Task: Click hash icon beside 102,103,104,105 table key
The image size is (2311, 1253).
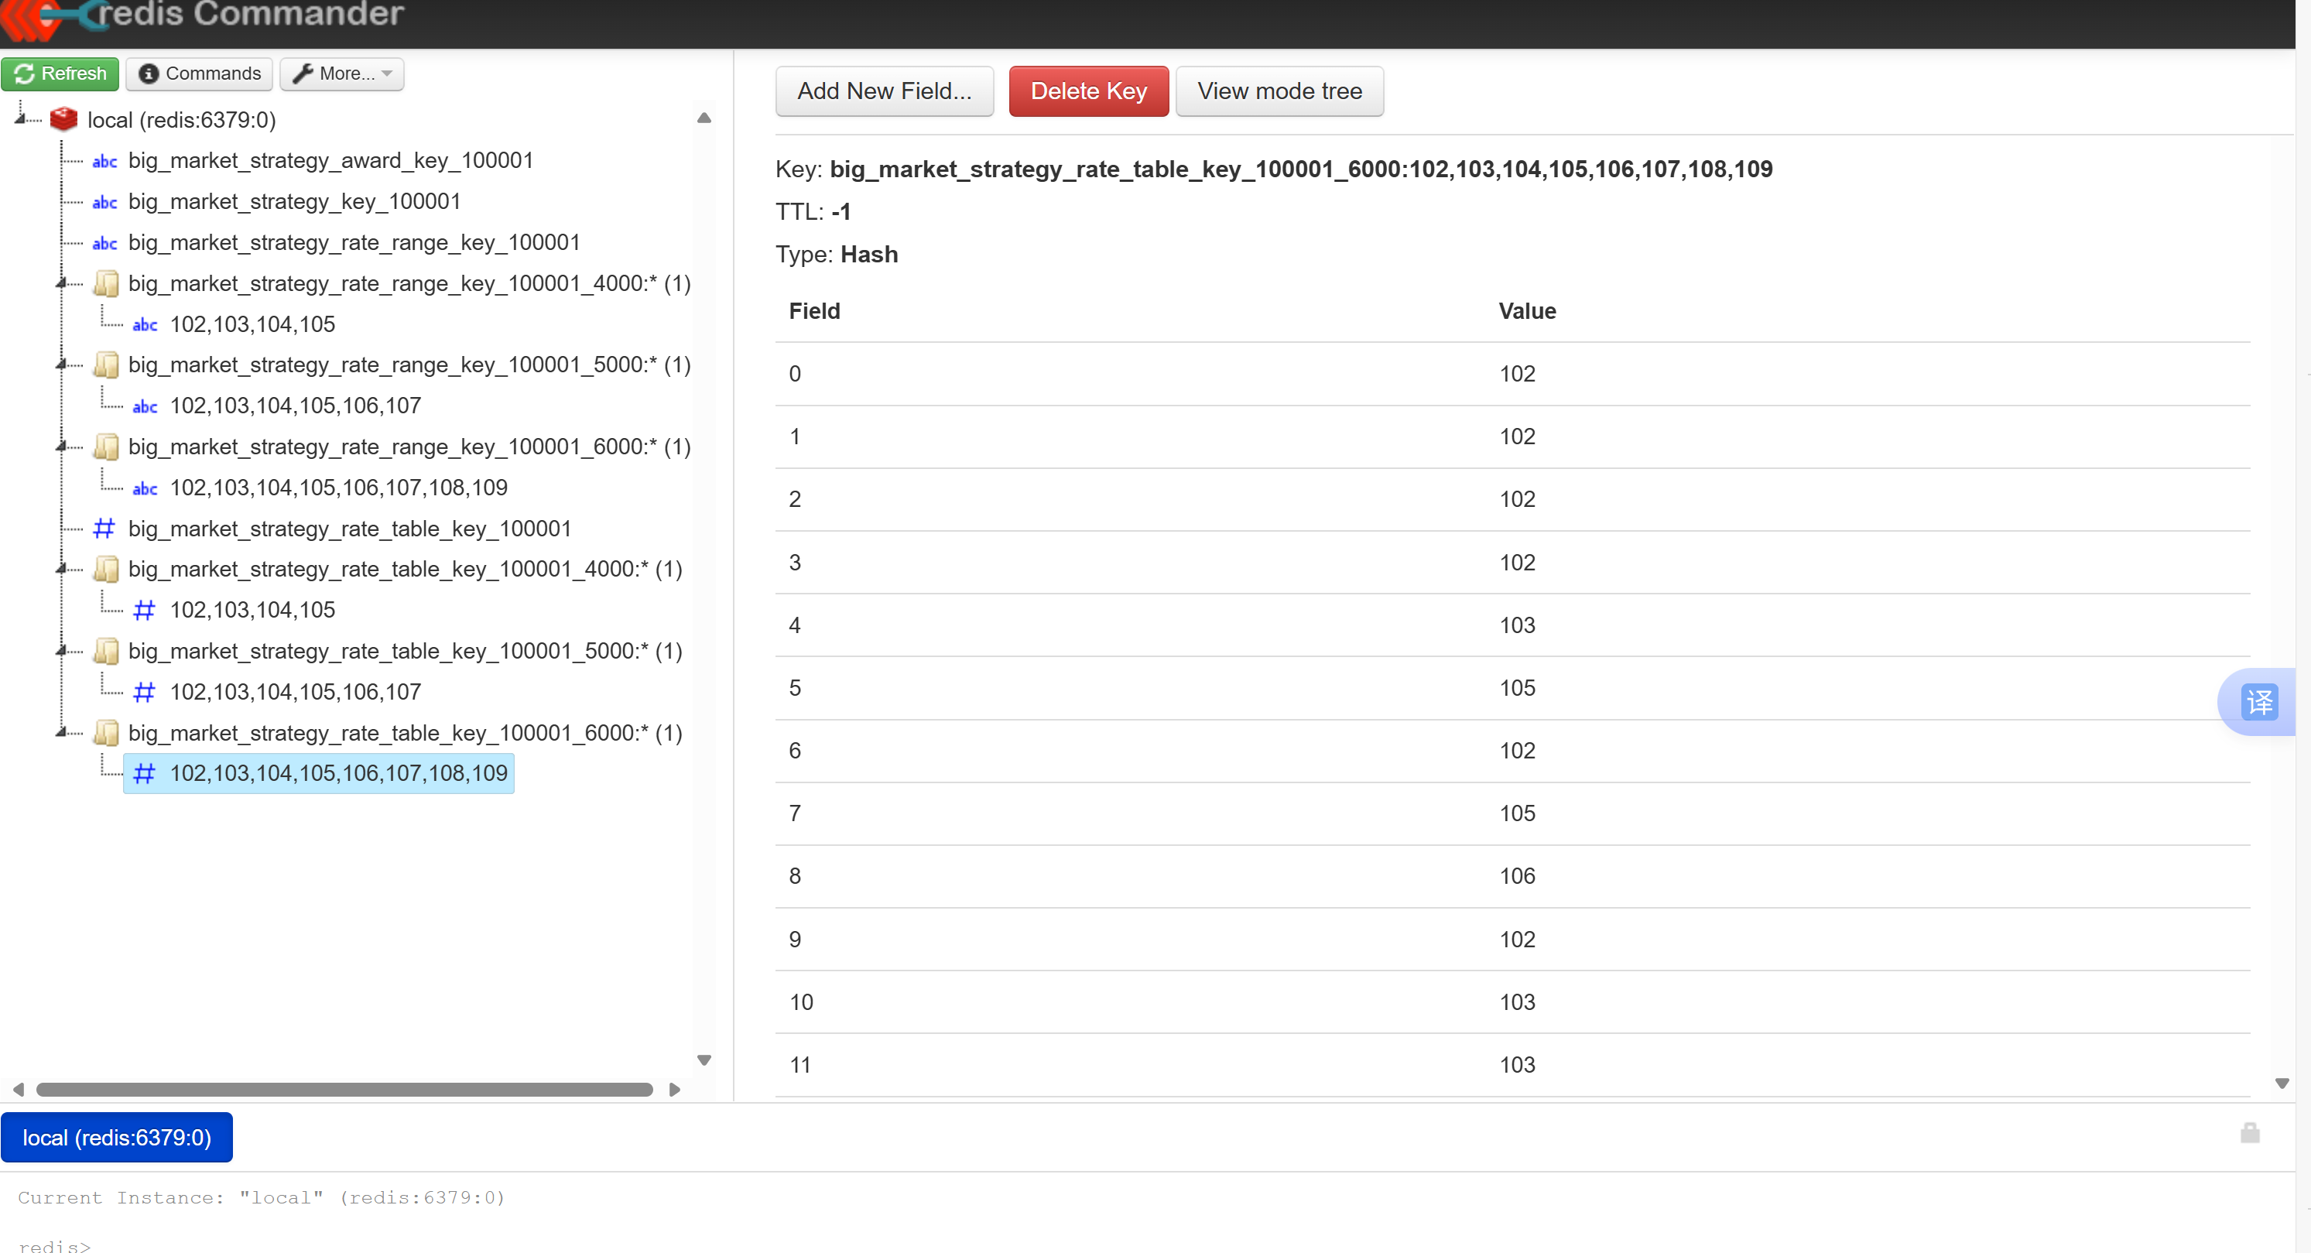Action: pyautogui.click(x=143, y=610)
